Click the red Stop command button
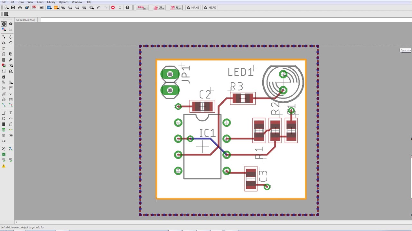Screen dimensions: 412x231 tap(113, 7)
